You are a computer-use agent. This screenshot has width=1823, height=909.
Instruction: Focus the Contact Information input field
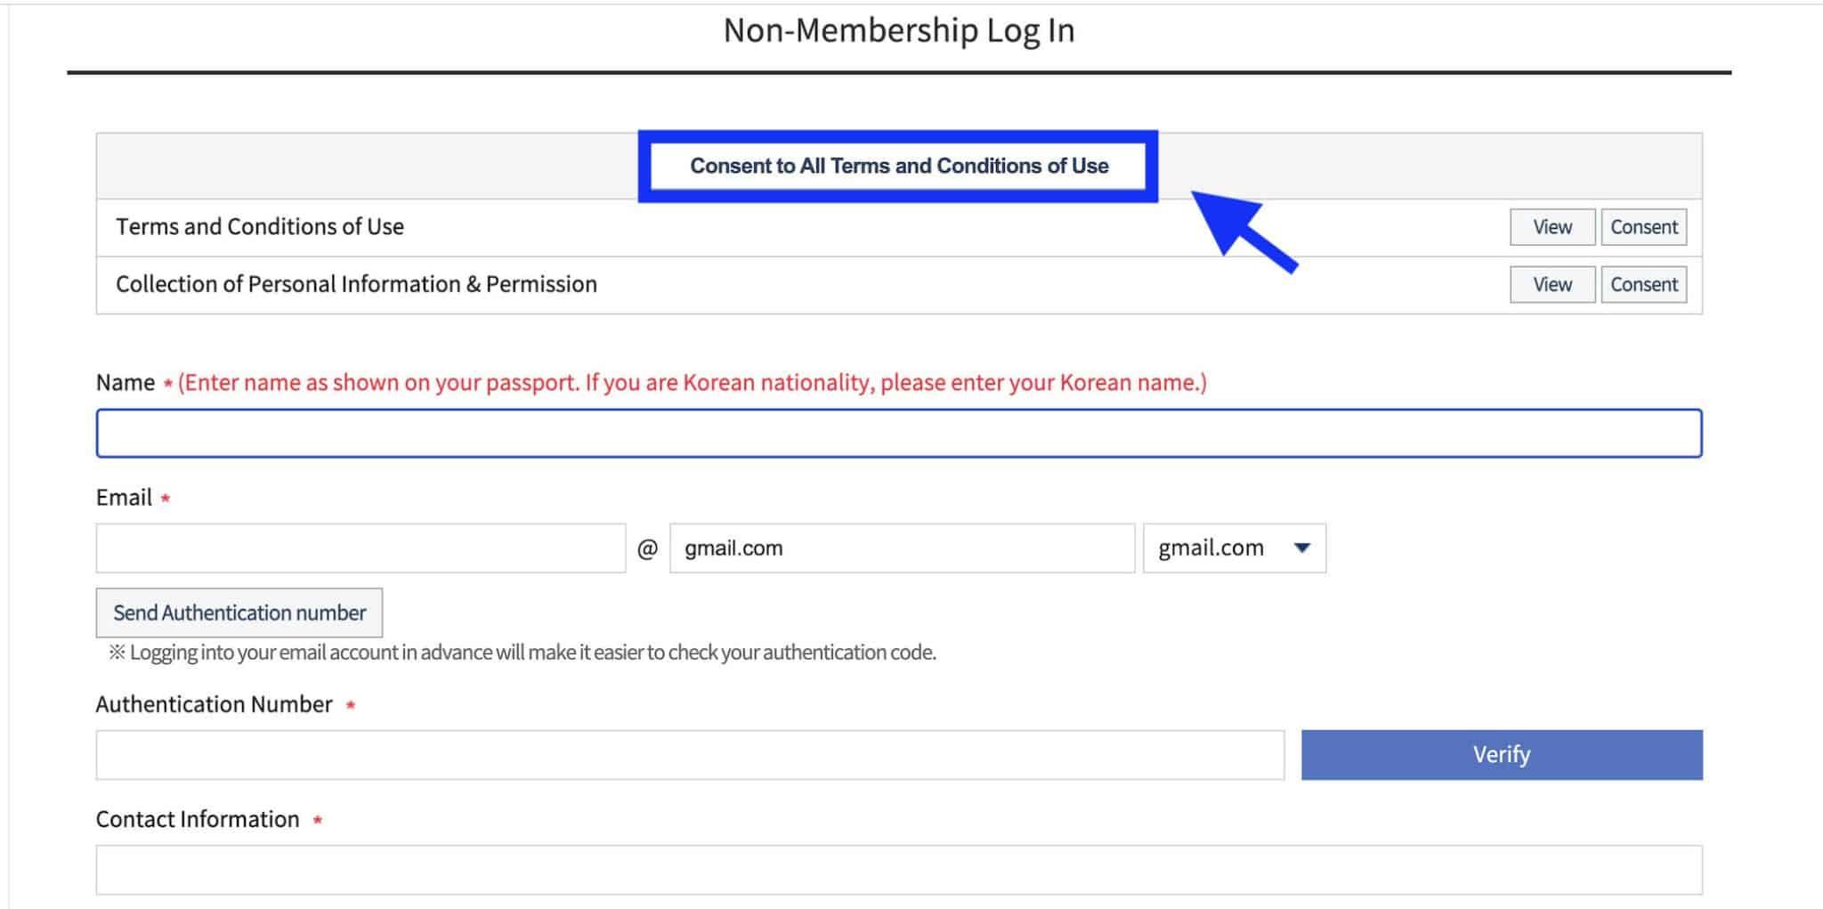898,870
